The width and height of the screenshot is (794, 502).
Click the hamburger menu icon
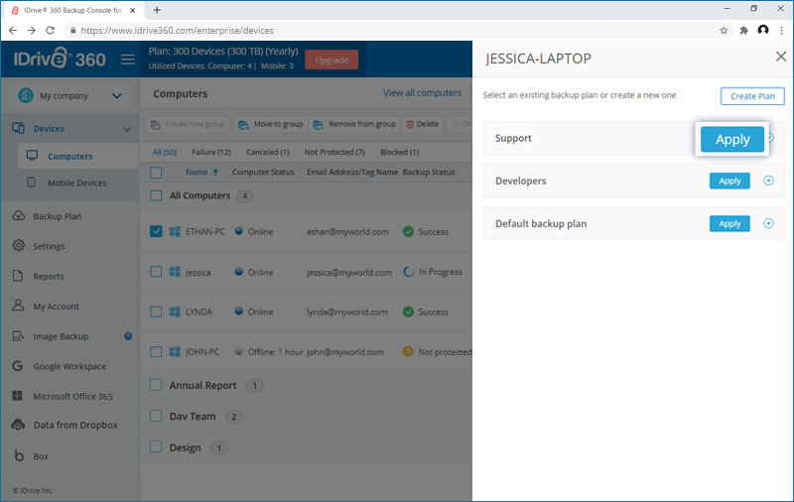click(x=128, y=60)
